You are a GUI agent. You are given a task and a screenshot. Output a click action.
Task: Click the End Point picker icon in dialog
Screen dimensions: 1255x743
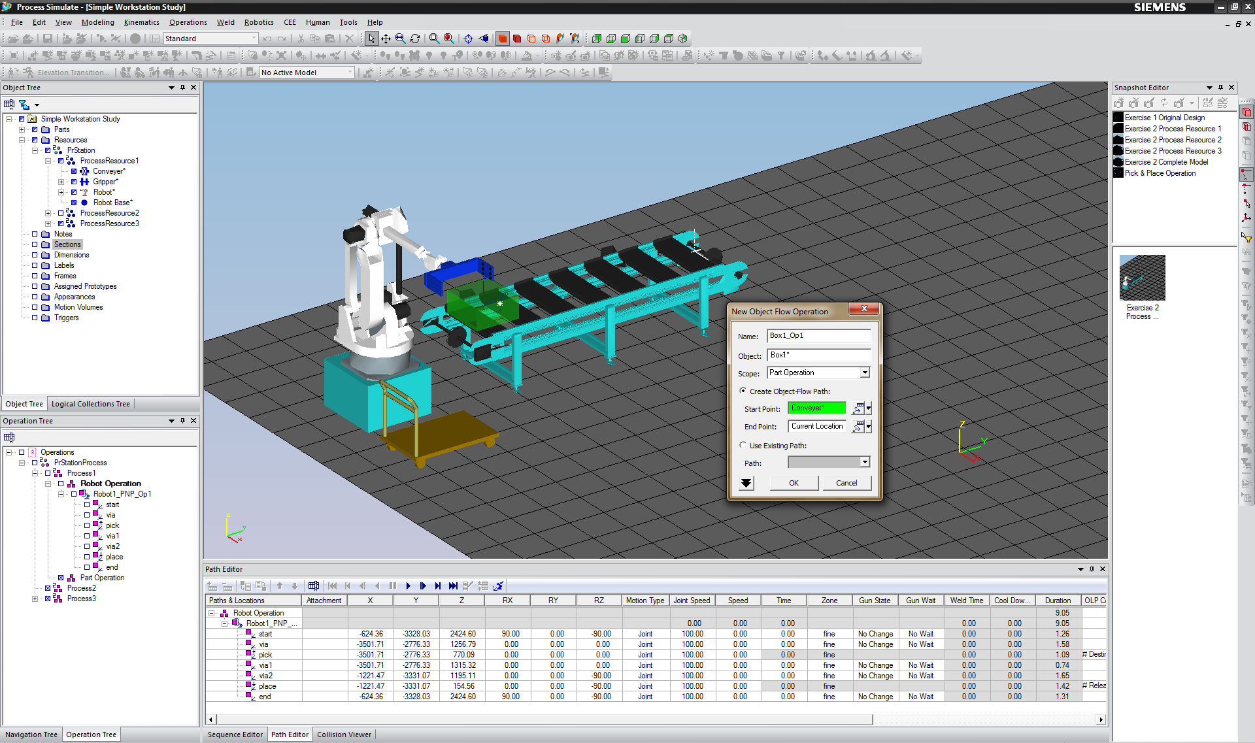click(858, 427)
